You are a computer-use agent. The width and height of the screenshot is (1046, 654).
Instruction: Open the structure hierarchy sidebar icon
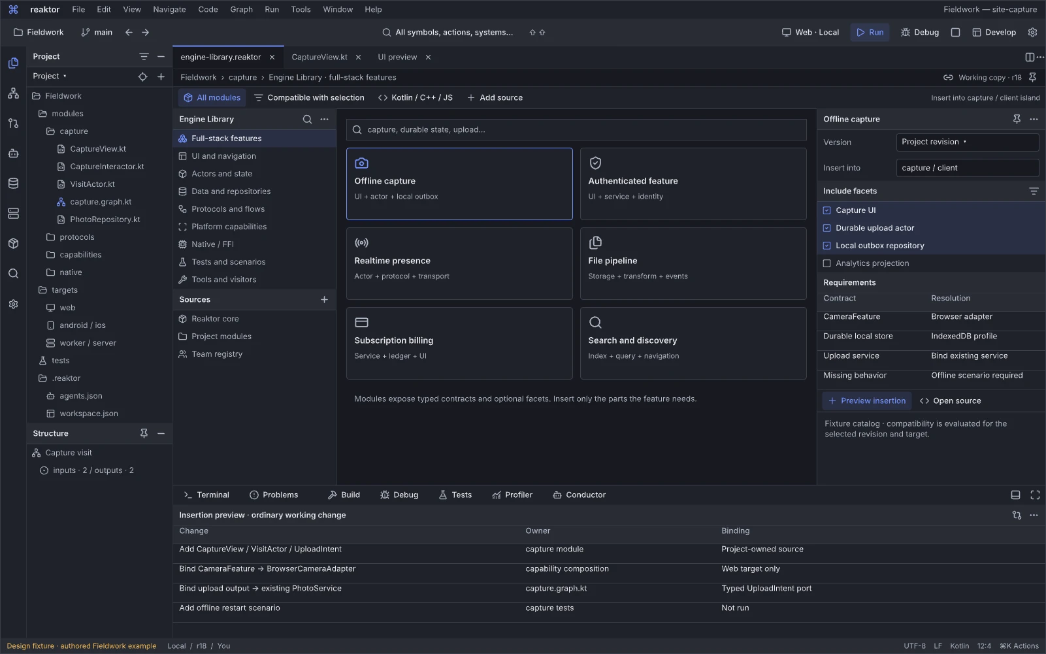(x=13, y=93)
